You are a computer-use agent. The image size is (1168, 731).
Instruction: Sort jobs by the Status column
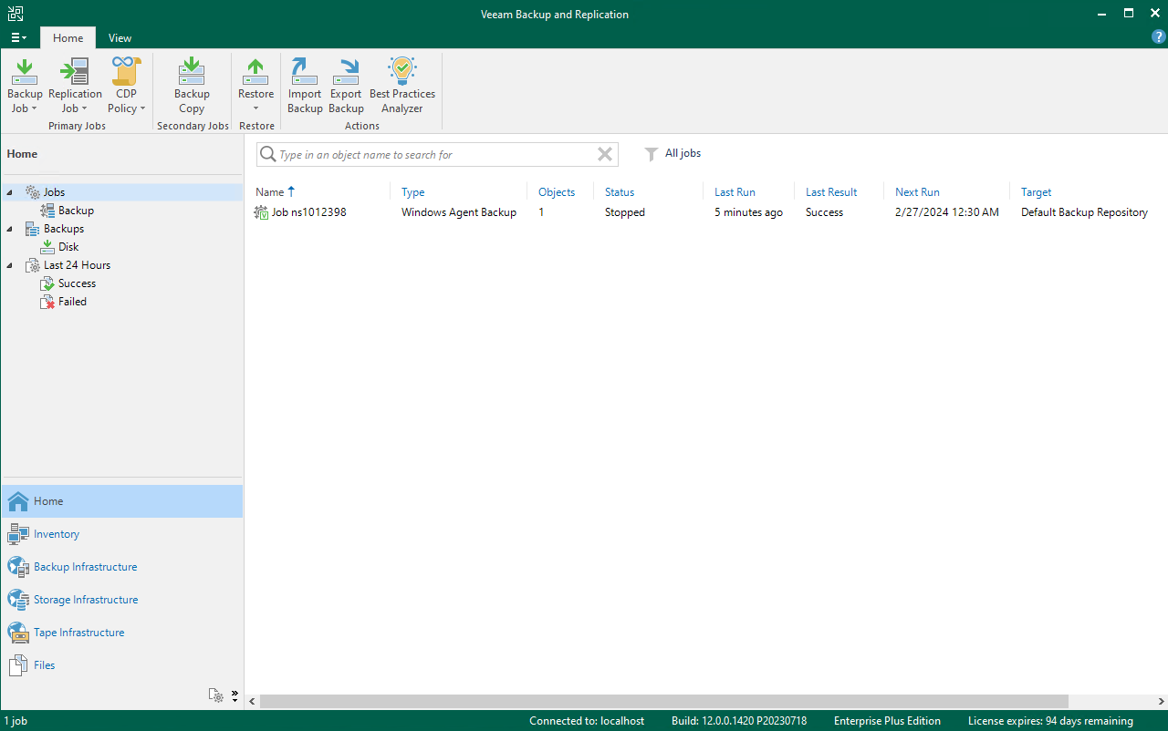click(620, 192)
